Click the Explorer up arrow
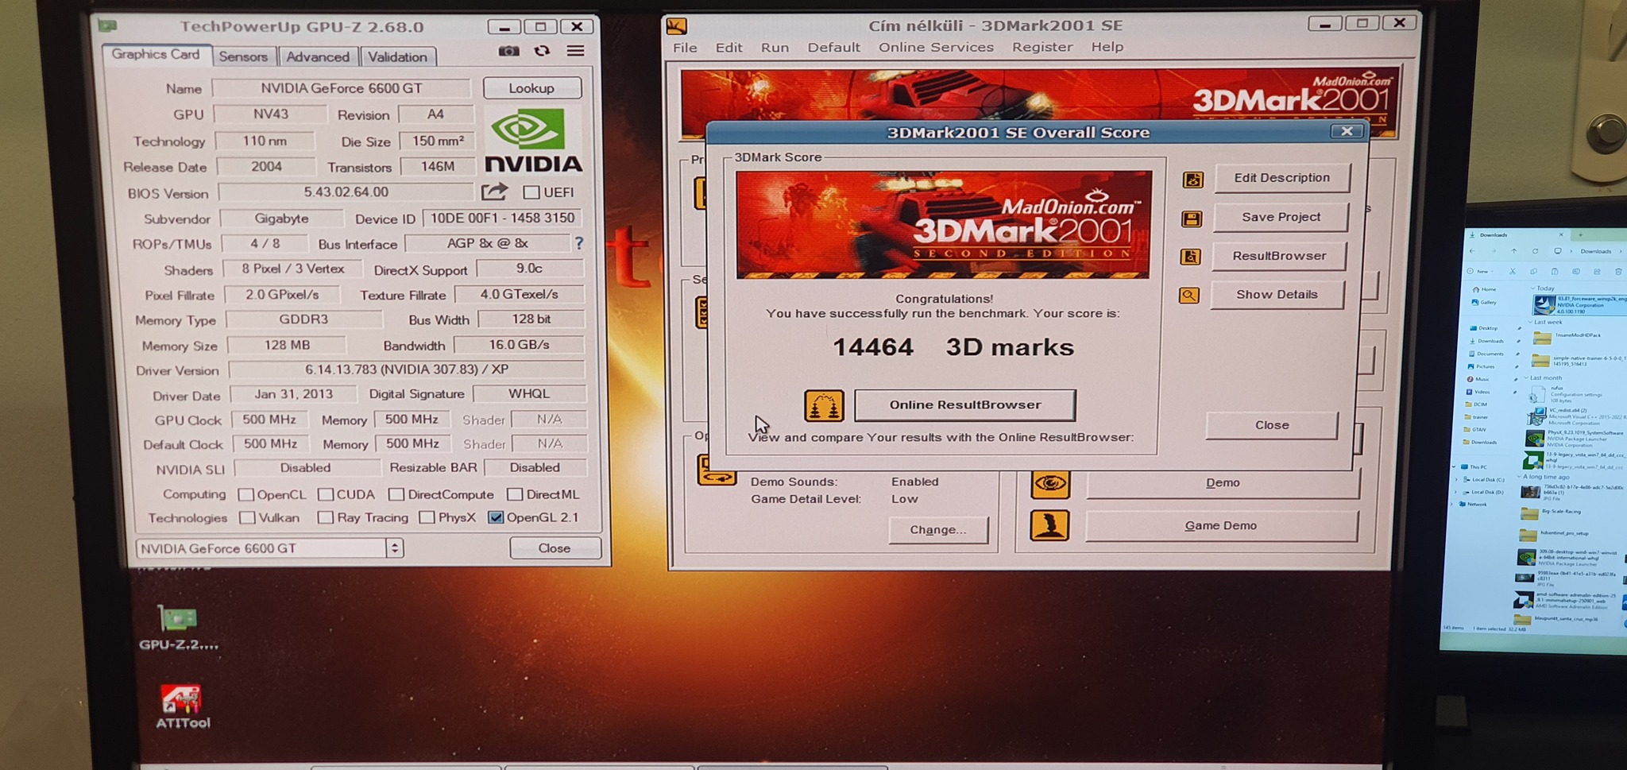The image size is (1627, 770). click(1513, 251)
